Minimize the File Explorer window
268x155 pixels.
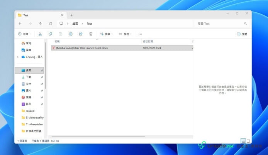coord(227,13)
